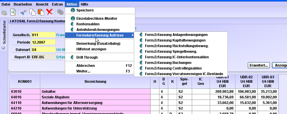Click icon beside Form.Erfassung Vorratsvermögen IC-Bestände
This screenshot has height=114, width=287.
pos(141,74)
